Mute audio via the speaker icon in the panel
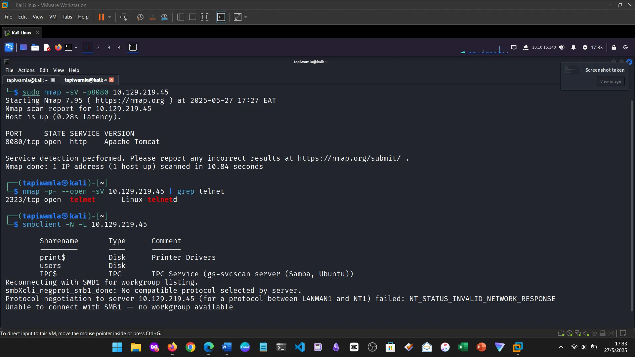The height and width of the screenshot is (357, 635). coord(562,47)
